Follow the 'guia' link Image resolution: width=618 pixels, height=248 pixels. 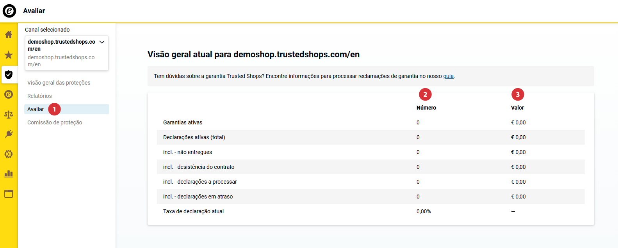coord(448,76)
